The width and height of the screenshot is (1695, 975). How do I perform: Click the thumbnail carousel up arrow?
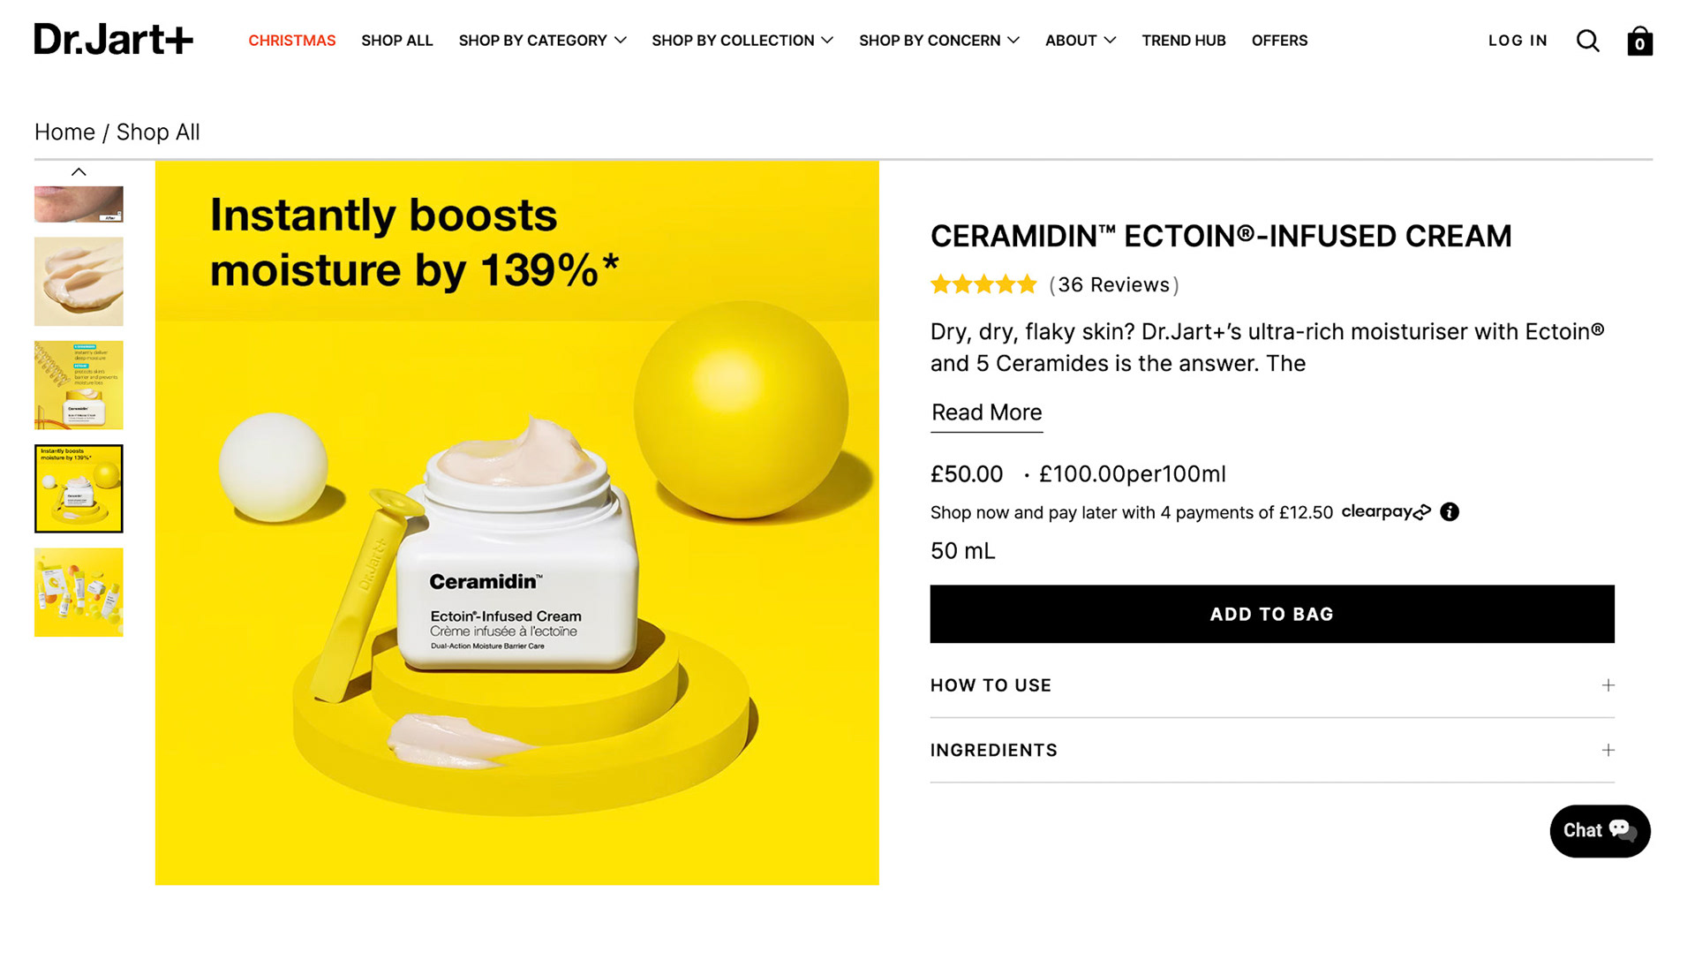79,172
